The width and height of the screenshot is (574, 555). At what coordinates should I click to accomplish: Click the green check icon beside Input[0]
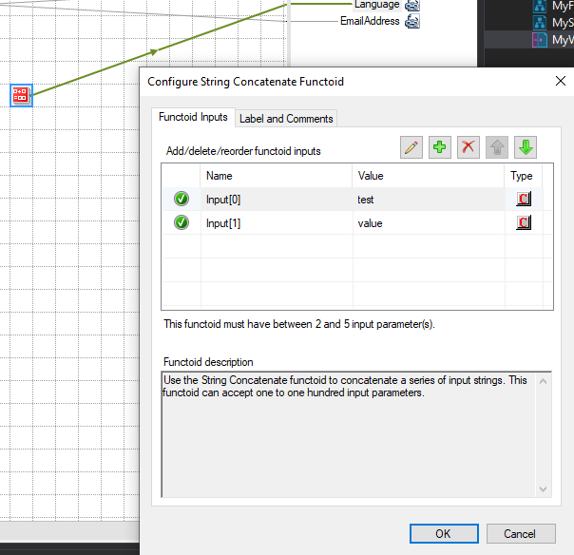182,199
